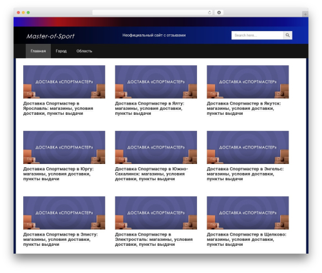Screen dimensions: 322x273
Task: Open article about delivery to Юргу
Action: [x=59, y=174]
